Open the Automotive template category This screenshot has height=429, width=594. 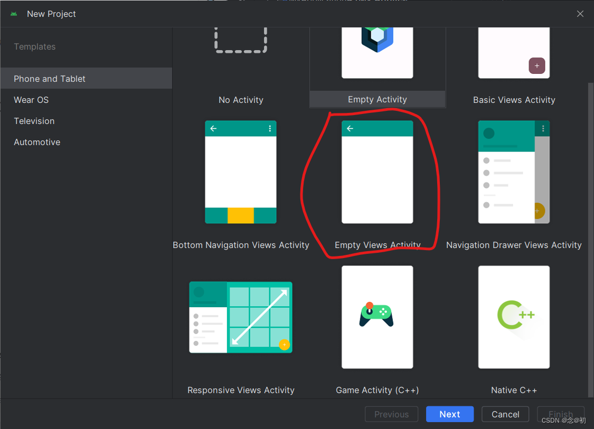coord(37,141)
